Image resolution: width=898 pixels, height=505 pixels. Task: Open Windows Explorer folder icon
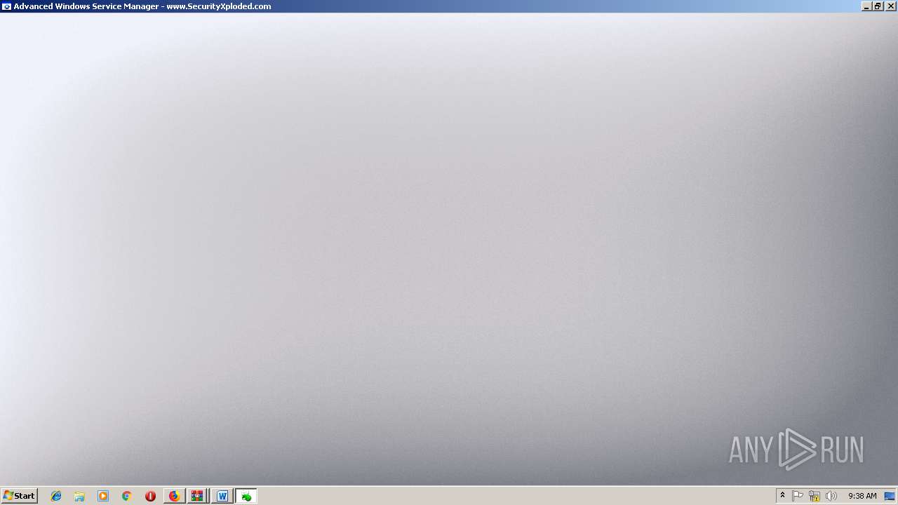[79, 496]
